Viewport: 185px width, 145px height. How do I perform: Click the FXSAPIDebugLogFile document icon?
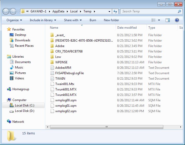(52, 73)
